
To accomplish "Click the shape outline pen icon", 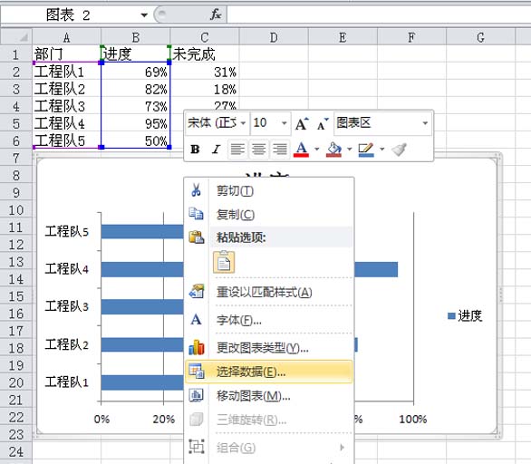I will tap(366, 149).
